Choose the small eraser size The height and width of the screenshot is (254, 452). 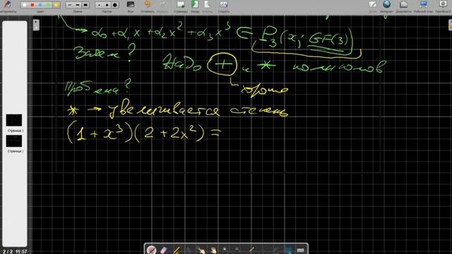coord(99,5)
